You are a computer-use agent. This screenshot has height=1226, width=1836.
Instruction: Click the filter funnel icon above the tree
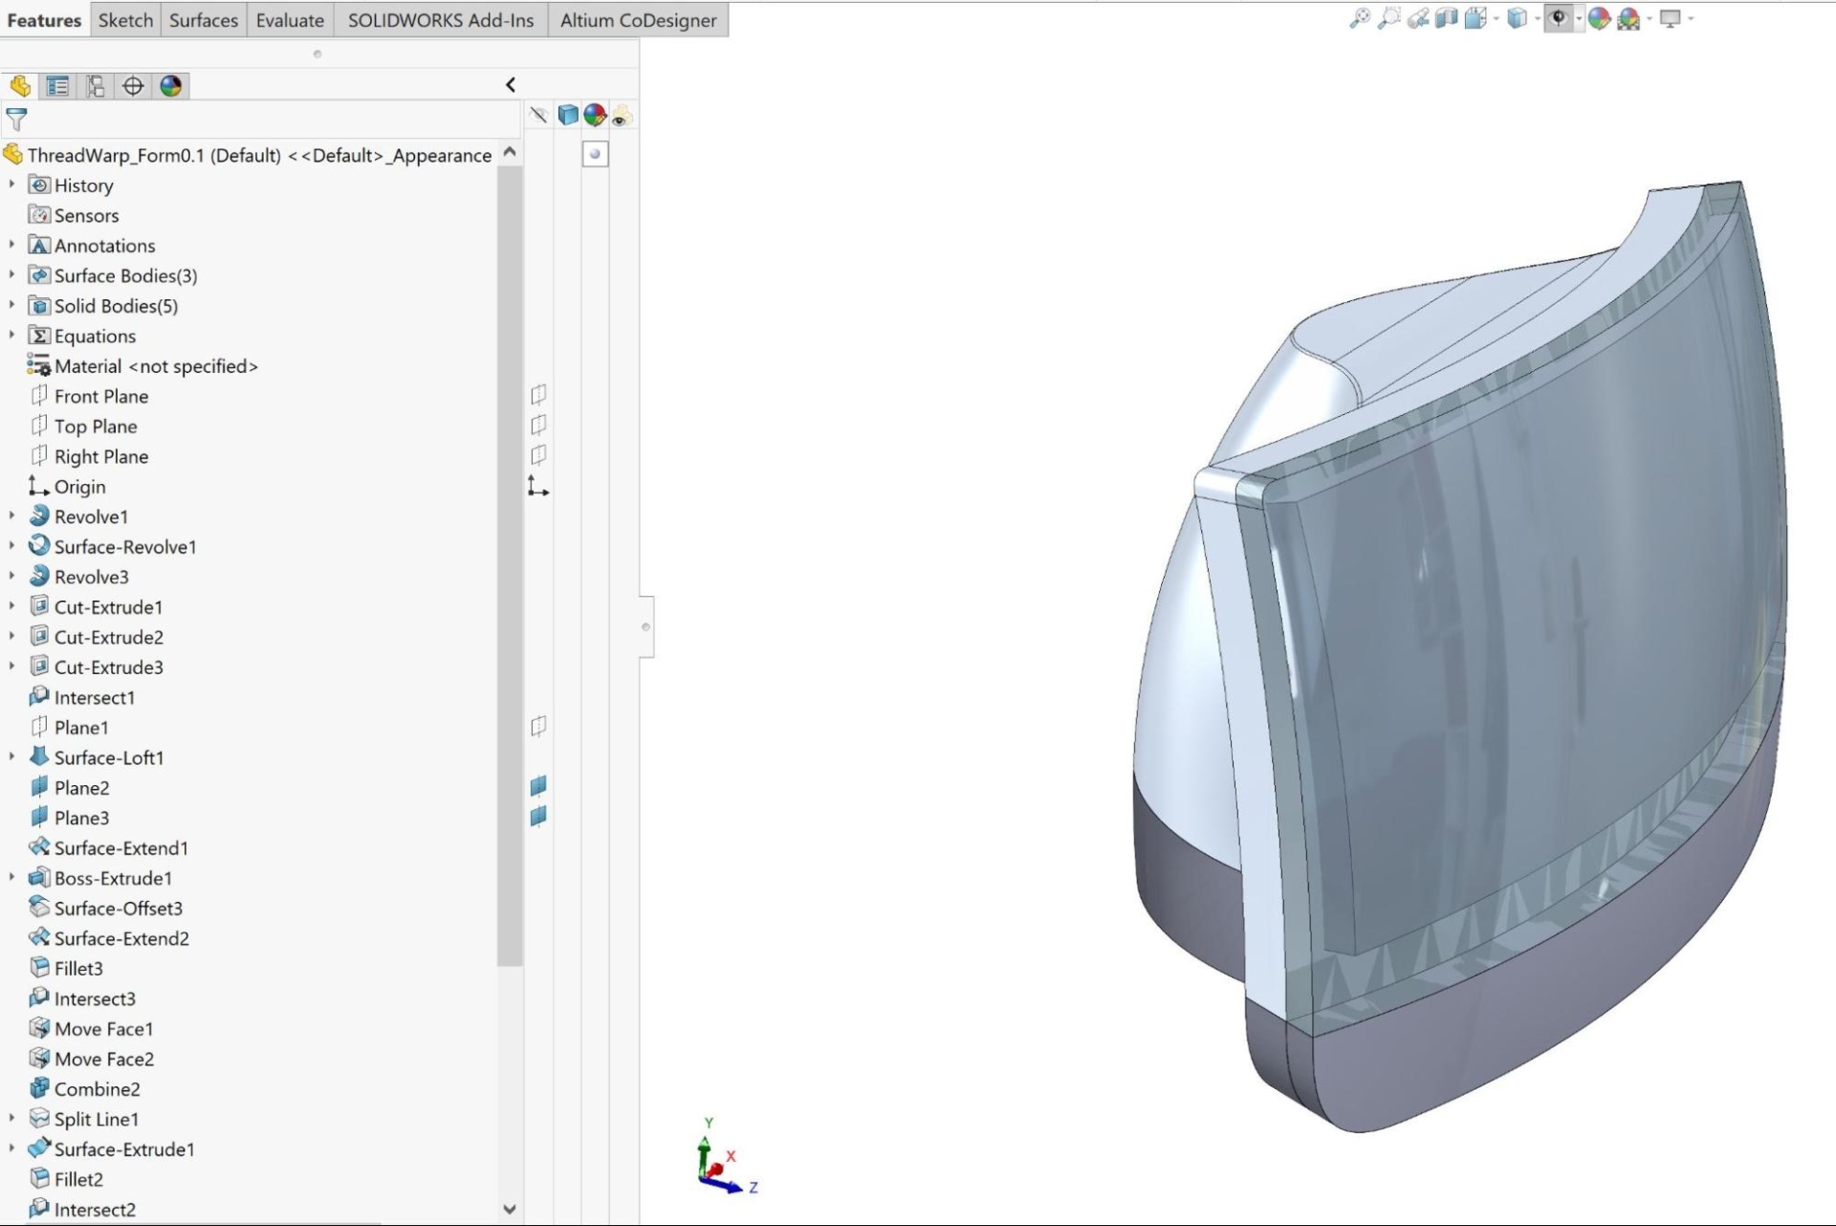click(17, 120)
